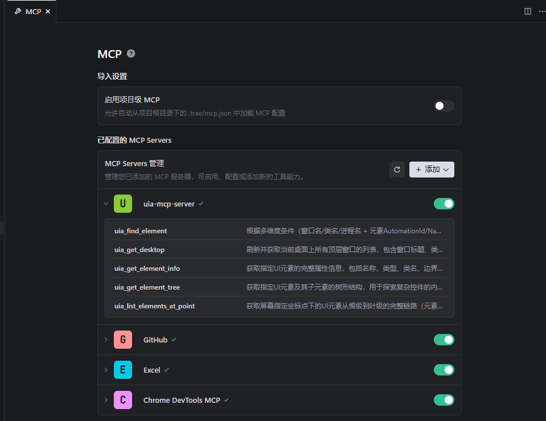
Task: Click the wrench icon on MCP tab
Action: pyautogui.click(x=18, y=11)
